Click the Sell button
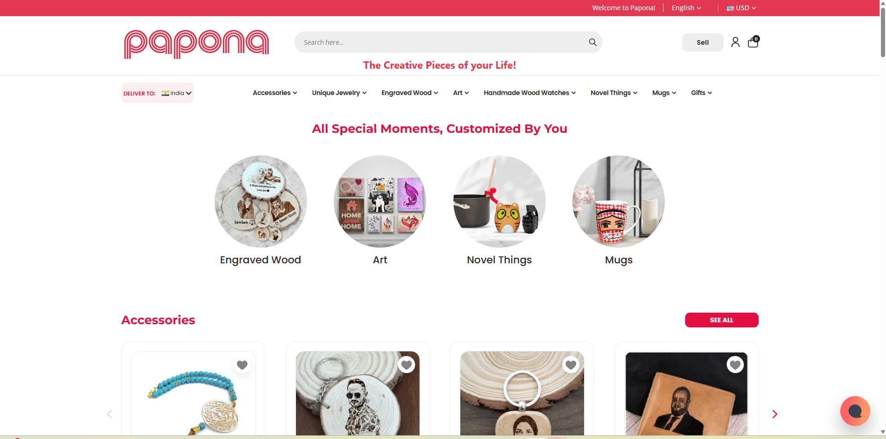Screen dimensions: 886x439 click(x=703, y=42)
